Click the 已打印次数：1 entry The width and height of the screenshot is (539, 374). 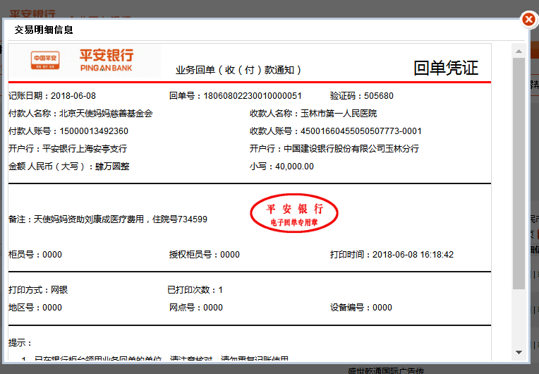click(x=195, y=290)
